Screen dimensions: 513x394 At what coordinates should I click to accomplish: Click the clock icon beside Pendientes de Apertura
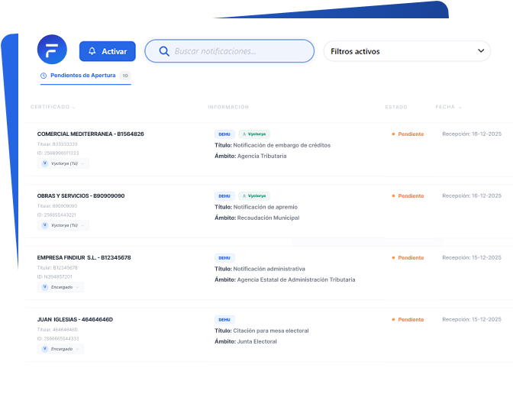point(44,76)
